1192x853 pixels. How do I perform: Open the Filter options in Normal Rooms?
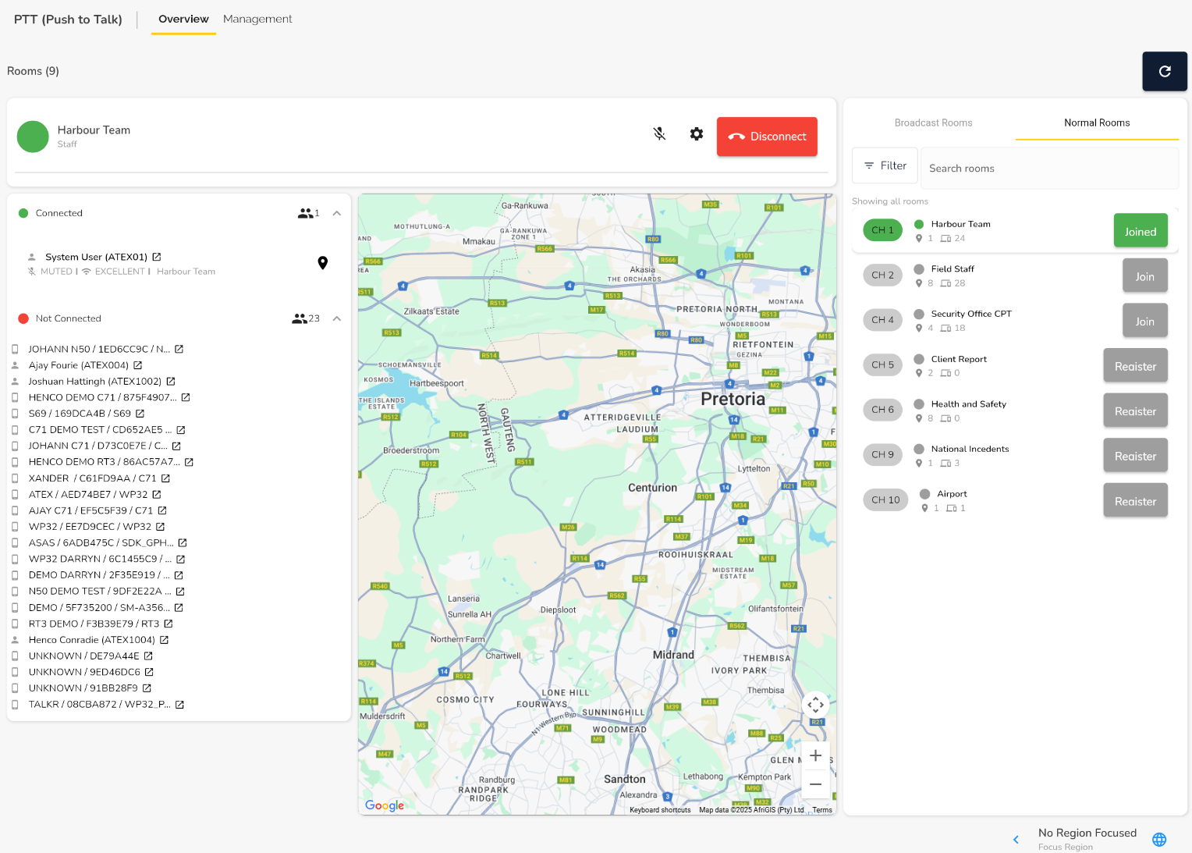(885, 165)
